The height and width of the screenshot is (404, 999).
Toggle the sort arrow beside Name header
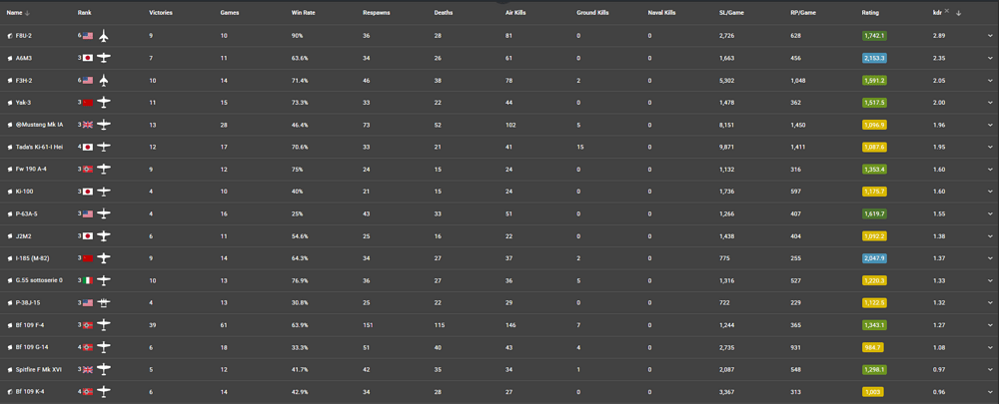click(27, 13)
